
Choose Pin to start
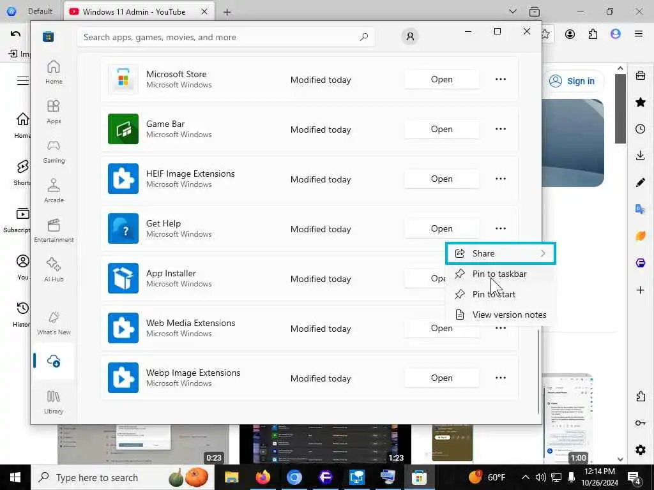point(501,294)
